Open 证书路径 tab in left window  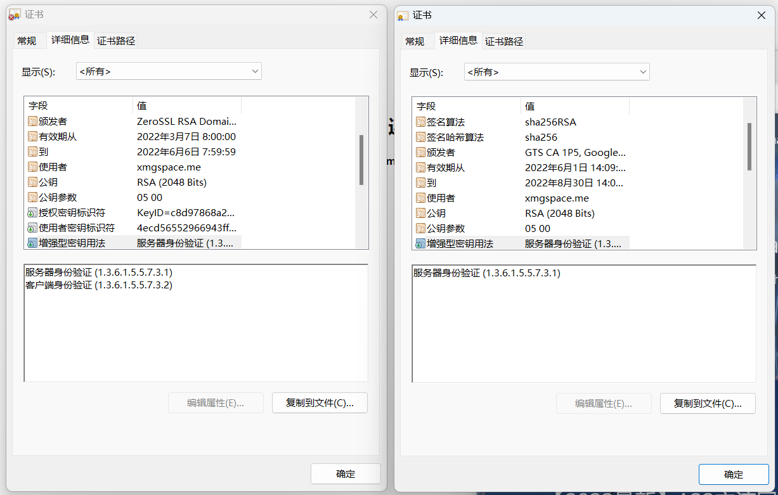(116, 41)
